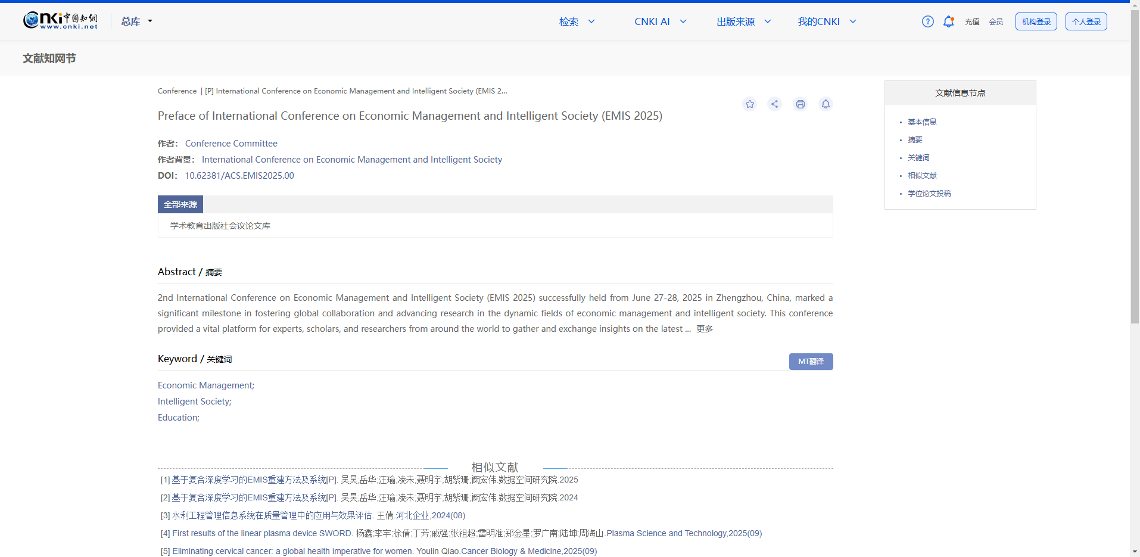This screenshot has width=1140, height=557.
Task: Open the 出版来源 menu
Action: [x=743, y=21]
